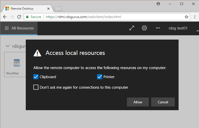The height and width of the screenshot is (128, 199).
Task: Open the Chrome profile icon
Action: point(158,4)
